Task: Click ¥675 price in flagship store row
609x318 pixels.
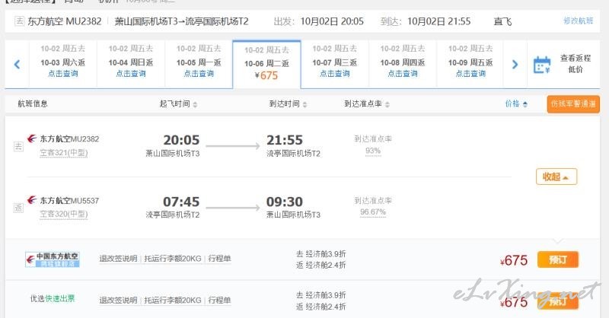Action: click(x=514, y=260)
